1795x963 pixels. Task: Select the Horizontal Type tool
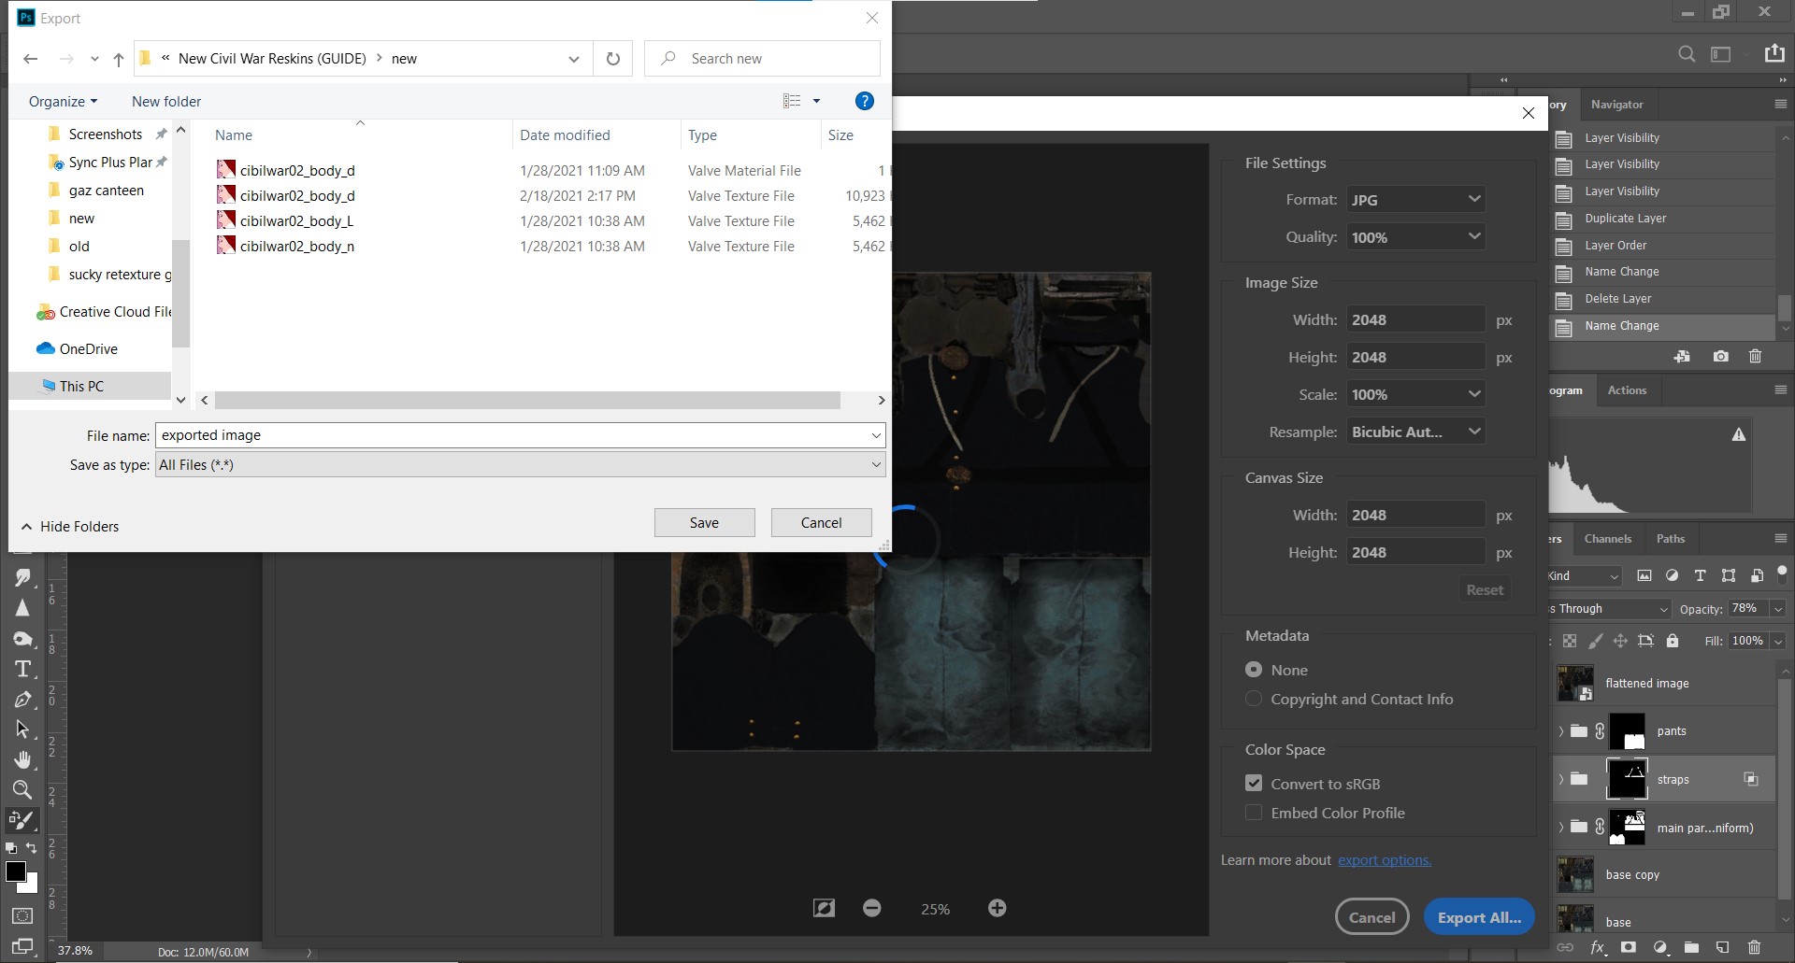[22, 669]
